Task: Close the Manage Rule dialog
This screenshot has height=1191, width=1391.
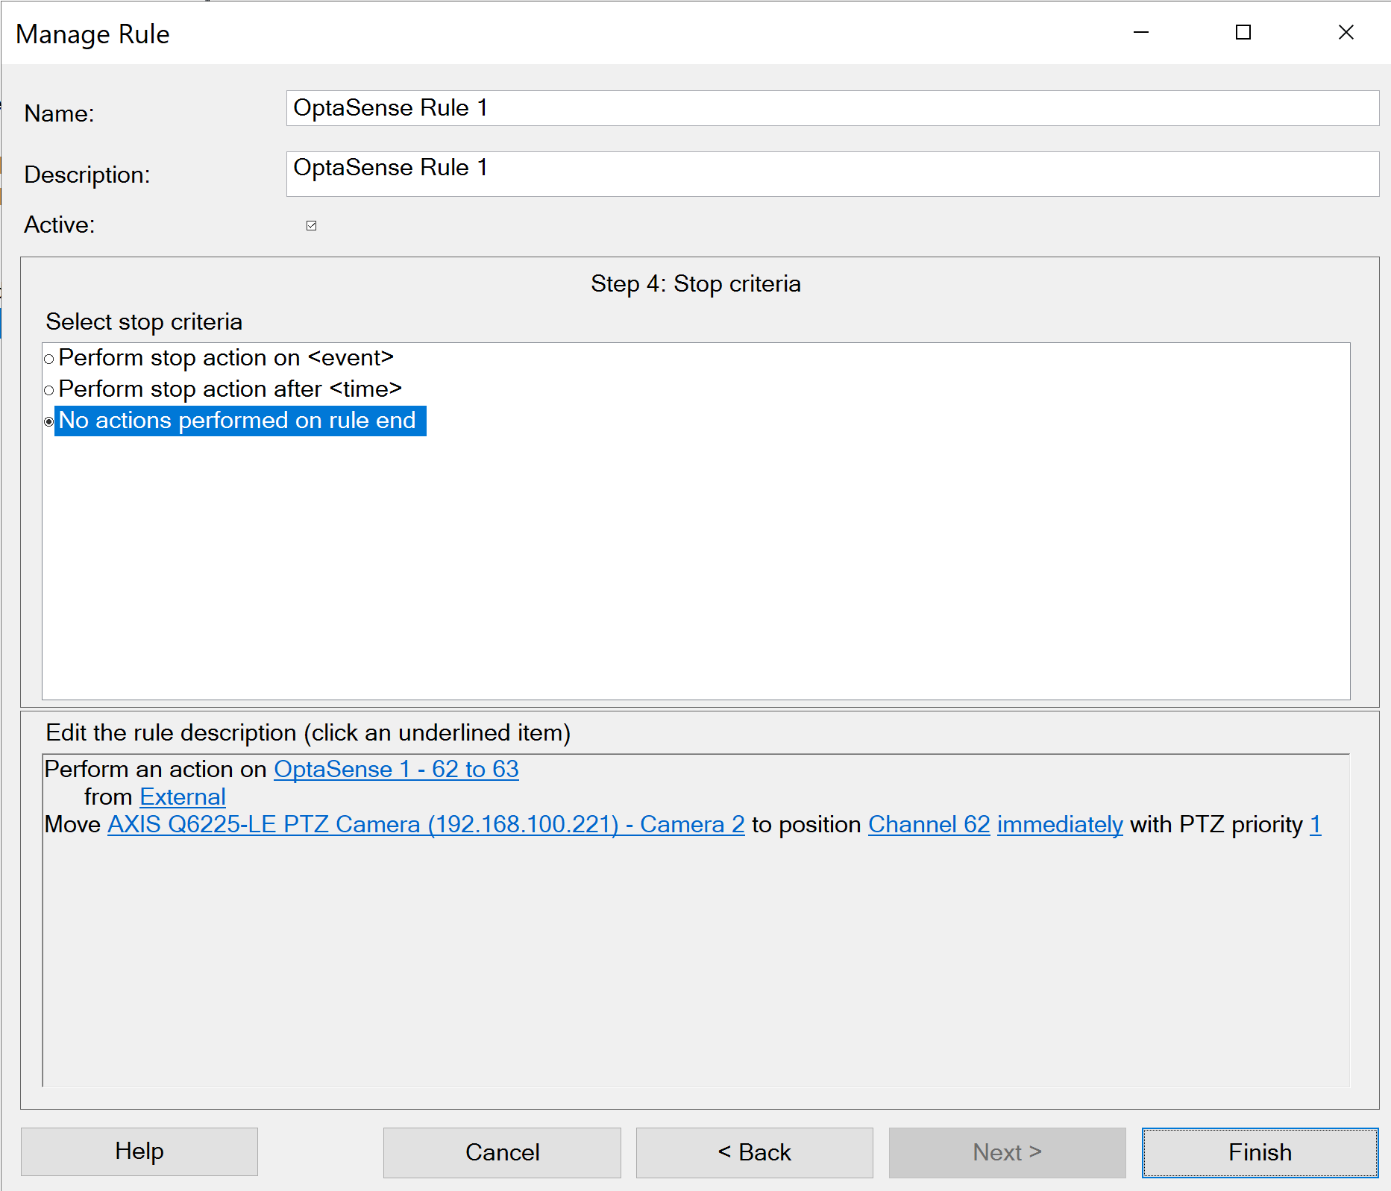Action: (x=1346, y=32)
